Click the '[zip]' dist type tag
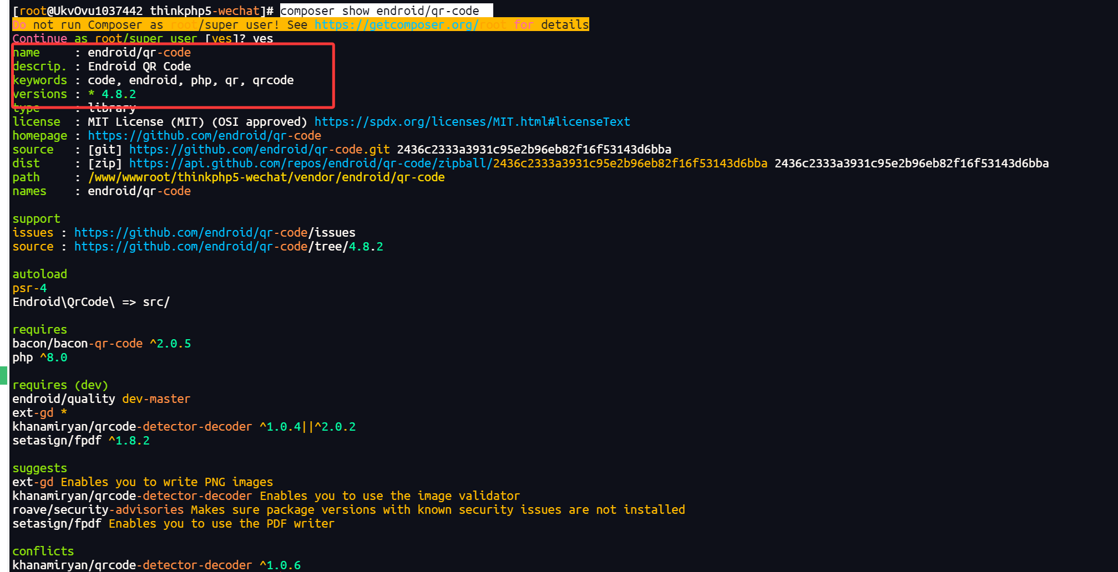This screenshot has width=1118, height=572. [x=105, y=164]
